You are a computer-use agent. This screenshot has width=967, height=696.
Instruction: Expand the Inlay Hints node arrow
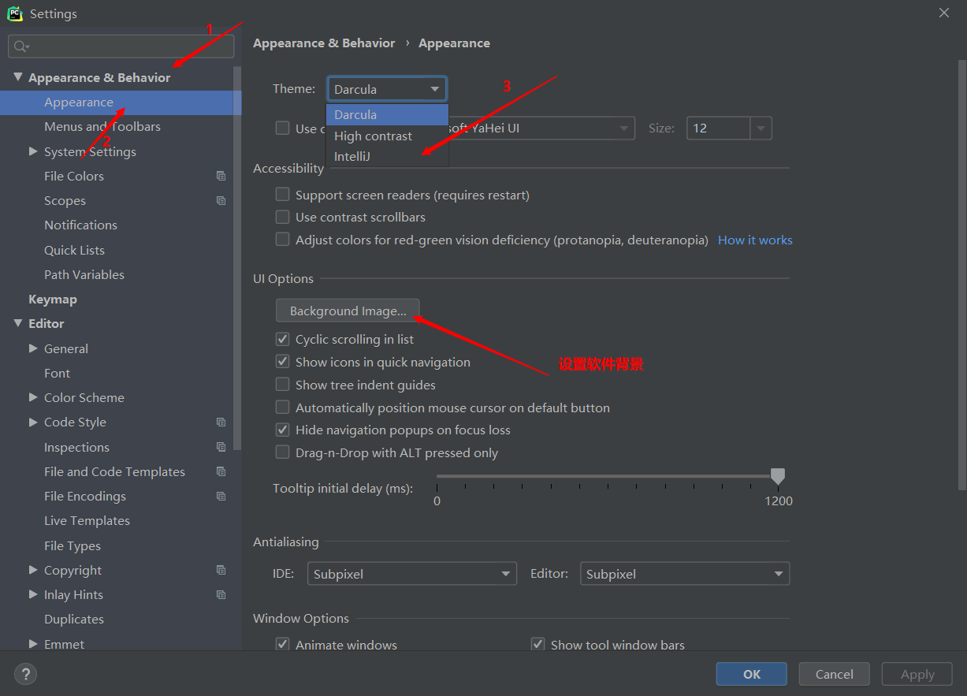coord(33,594)
